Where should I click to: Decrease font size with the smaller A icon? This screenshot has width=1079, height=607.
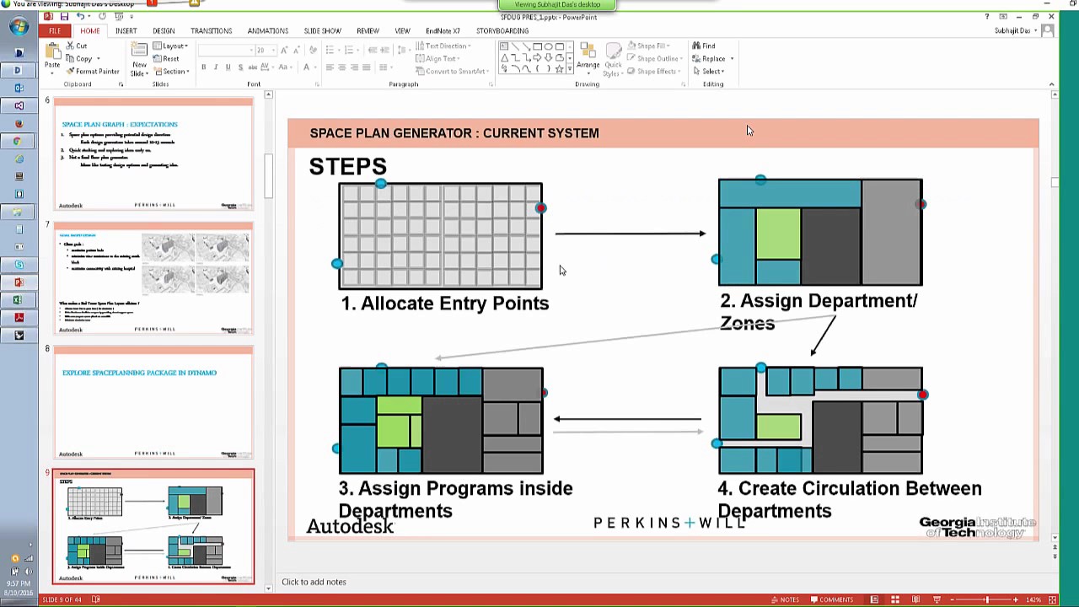295,51
